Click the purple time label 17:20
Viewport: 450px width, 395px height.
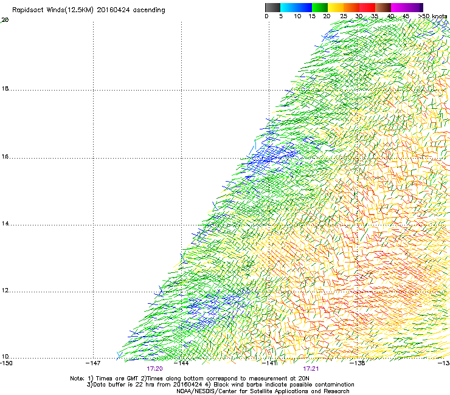pos(154,369)
